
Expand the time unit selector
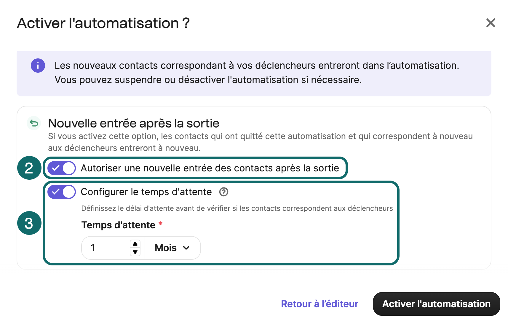[x=172, y=248]
